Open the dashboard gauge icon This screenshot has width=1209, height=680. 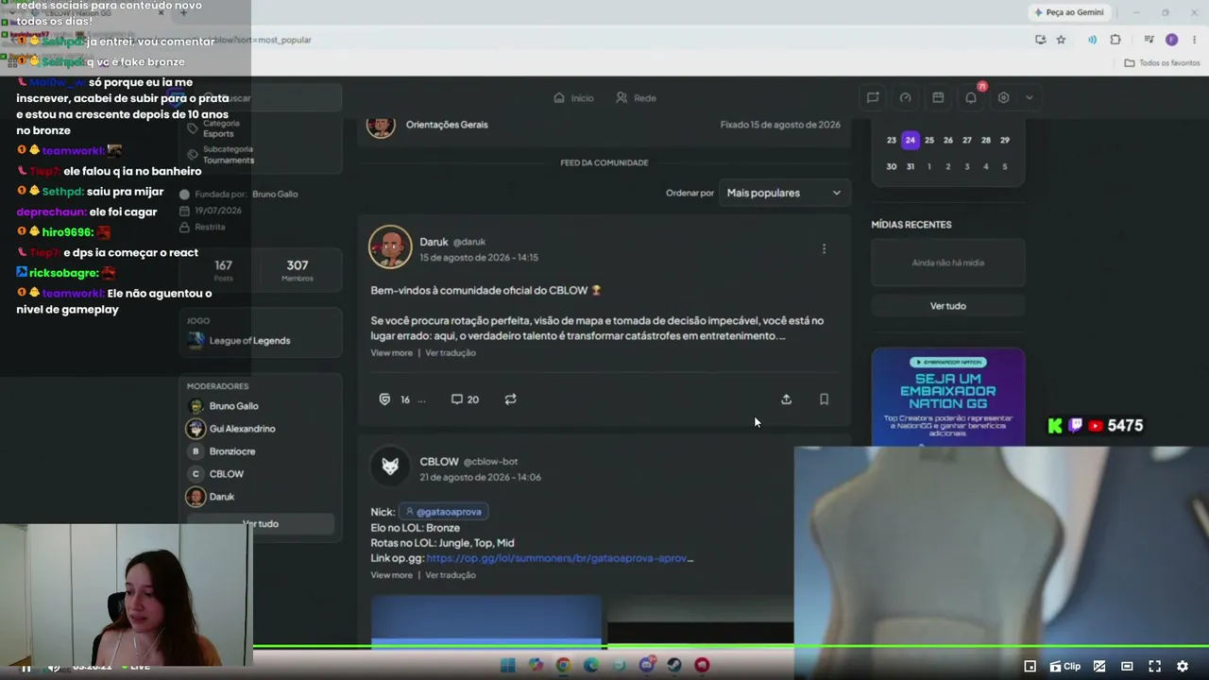[x=905, y=97]
